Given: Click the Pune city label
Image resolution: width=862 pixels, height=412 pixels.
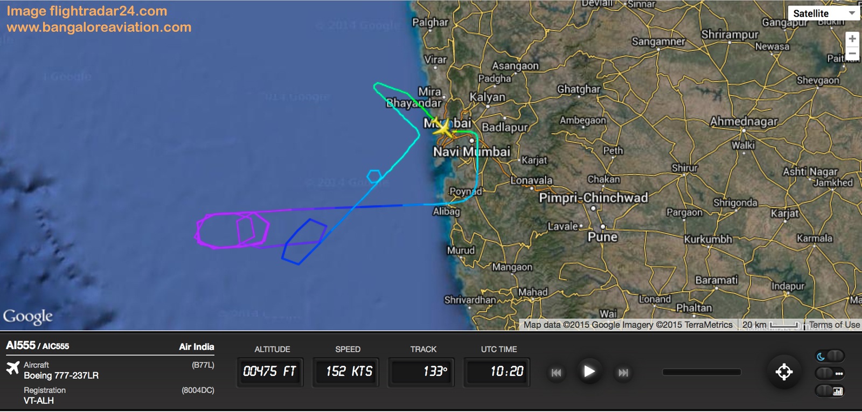Looking at the screenshot, I should coord(602,237).
